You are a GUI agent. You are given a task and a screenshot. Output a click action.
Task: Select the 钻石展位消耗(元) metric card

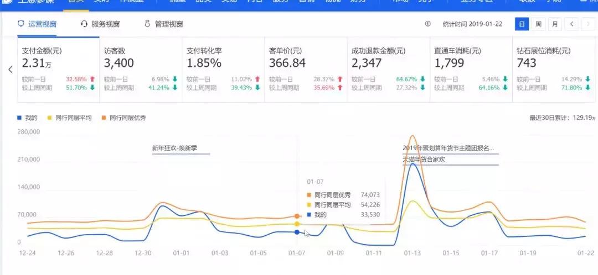pos(555,70)
